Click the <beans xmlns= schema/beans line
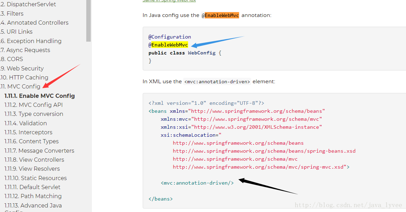The height and width of the screenshot is (212, 406). point(237,111)
